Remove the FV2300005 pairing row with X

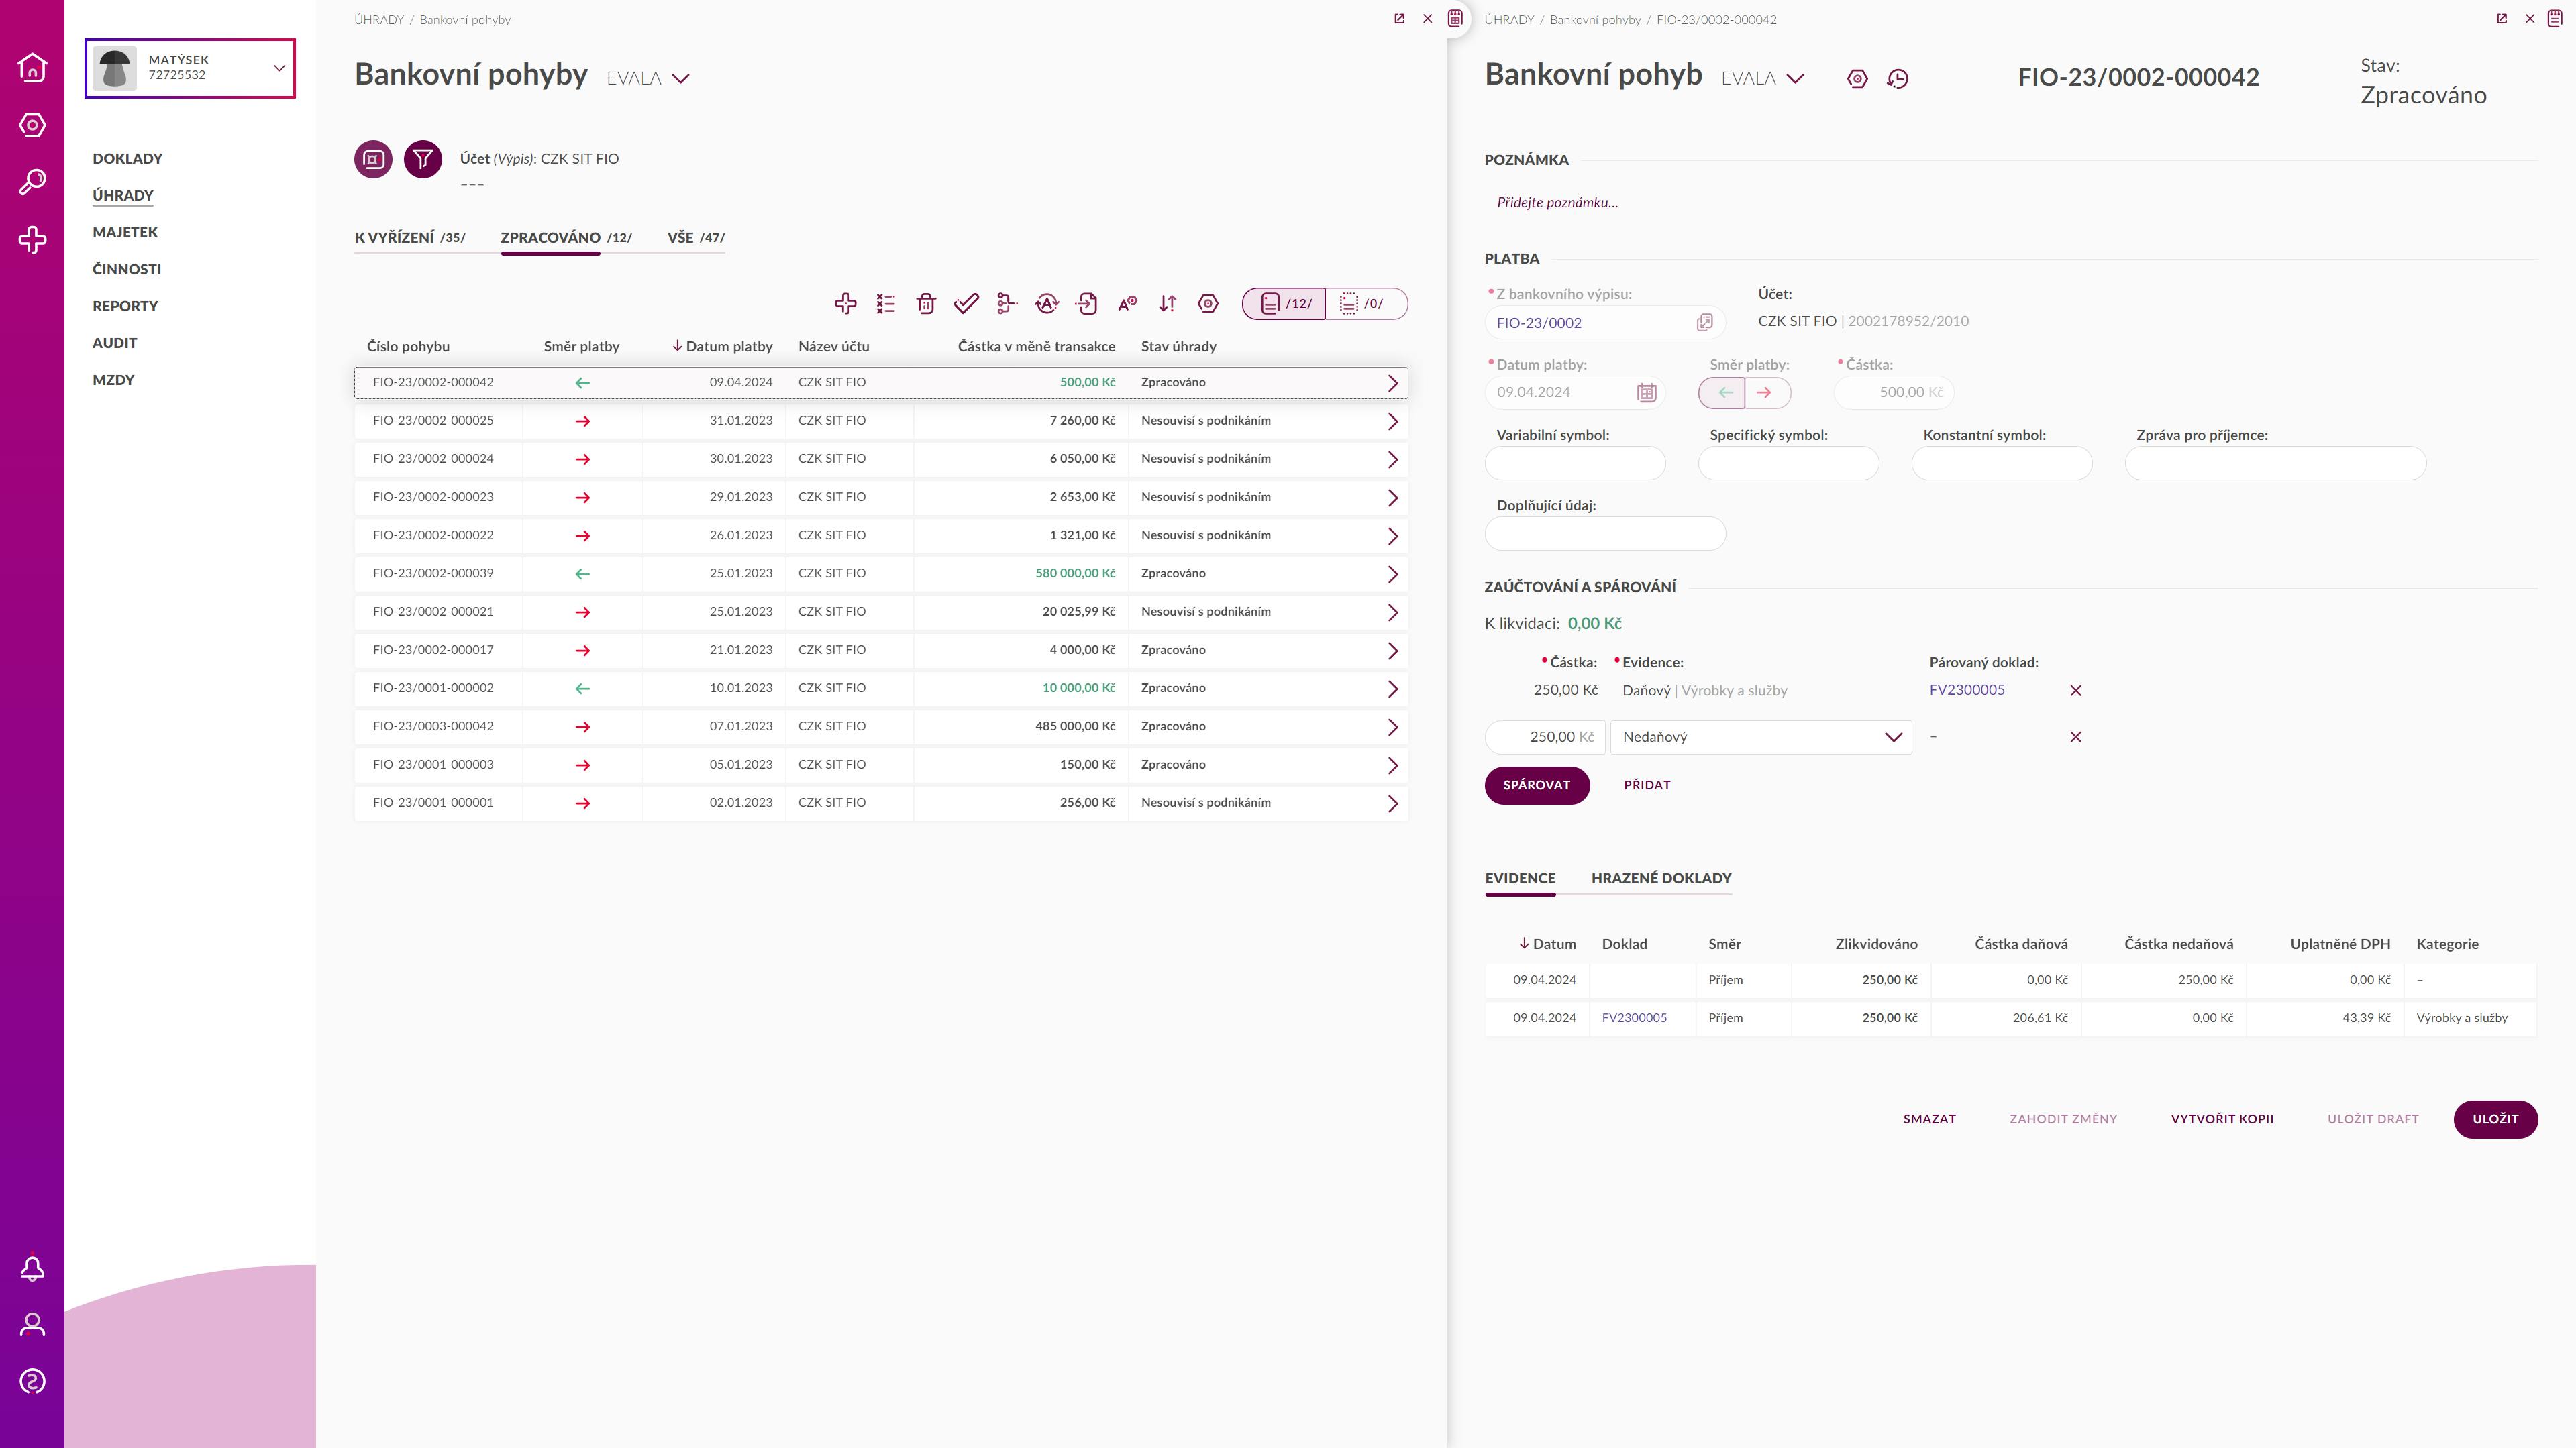pos(2076,691)
